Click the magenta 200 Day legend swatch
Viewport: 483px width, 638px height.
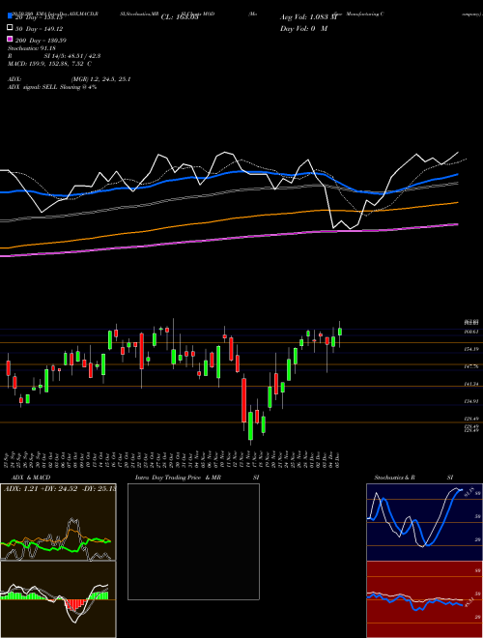tap(10, 39)
